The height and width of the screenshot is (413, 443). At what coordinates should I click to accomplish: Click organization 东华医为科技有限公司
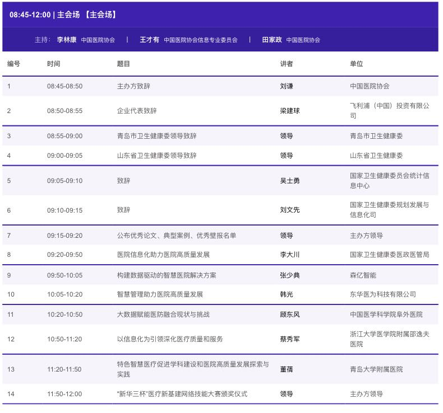coord(383,294)
